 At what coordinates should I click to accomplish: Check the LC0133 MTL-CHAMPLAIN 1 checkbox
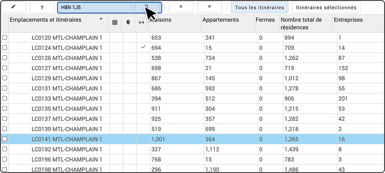[5, 98]
